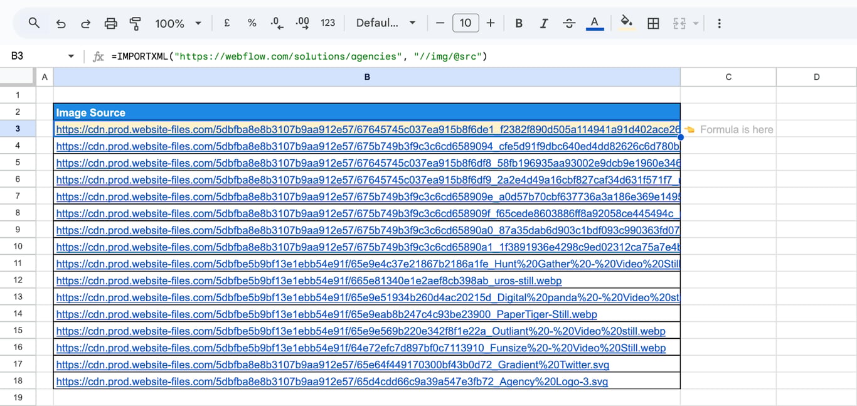This screenshot has width=857, height=406.
Task: Format cell as percent
Action: 252,23
